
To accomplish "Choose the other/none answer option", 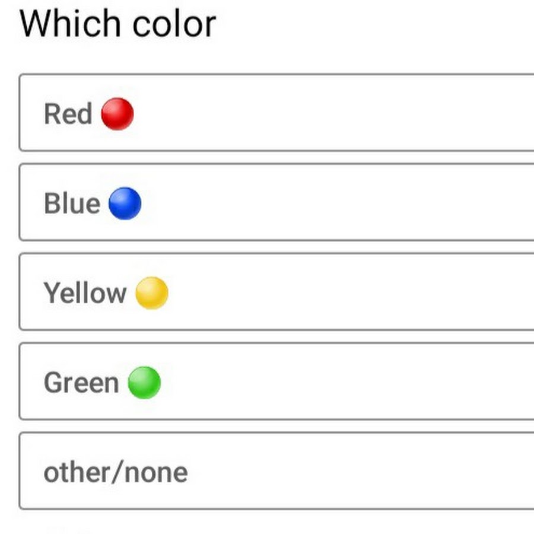I will click(276, 471).
